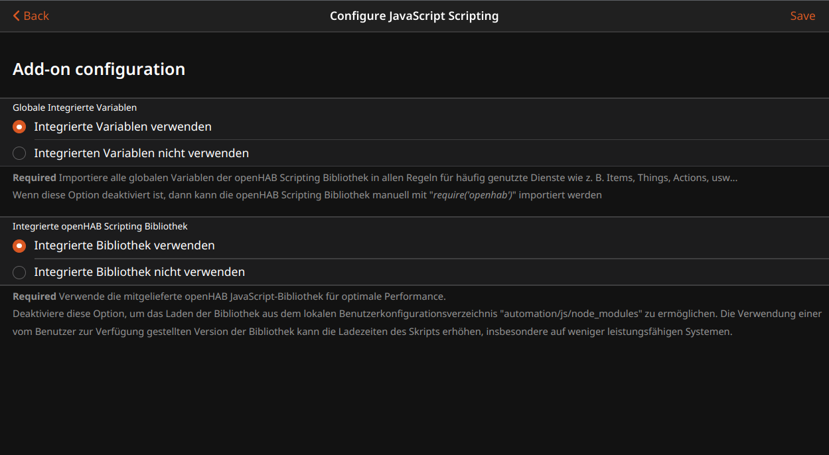Click the Add-on configuration heading

click(x=98, y=68)
